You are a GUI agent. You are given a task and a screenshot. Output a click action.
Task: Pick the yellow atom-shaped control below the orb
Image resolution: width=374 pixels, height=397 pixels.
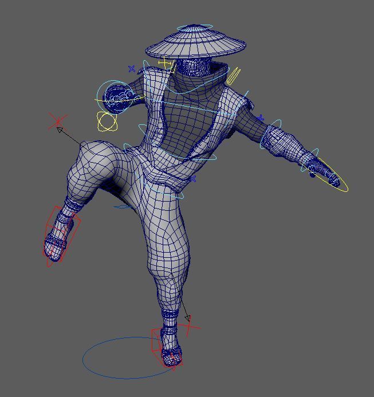pos(107,122)
